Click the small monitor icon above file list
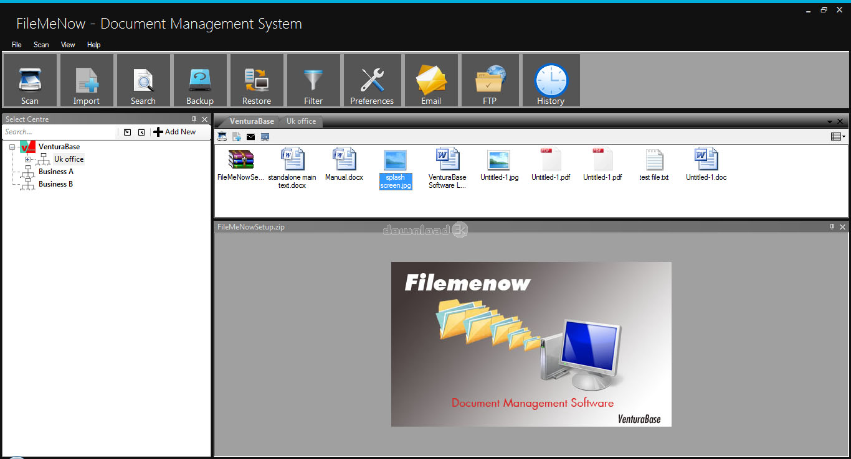This screenshot has width=851, height=459. click(265, 137)
